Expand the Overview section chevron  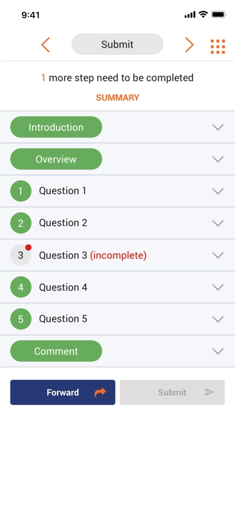(x=218, y=159)
